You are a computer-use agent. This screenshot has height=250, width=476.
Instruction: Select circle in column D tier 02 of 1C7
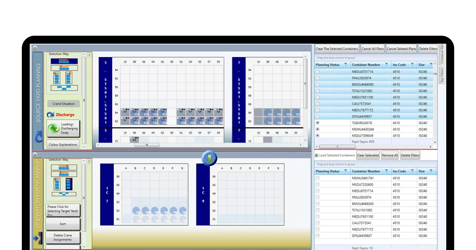(x=155, y=211)
